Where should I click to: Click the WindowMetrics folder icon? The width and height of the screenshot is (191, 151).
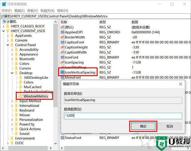21,96
